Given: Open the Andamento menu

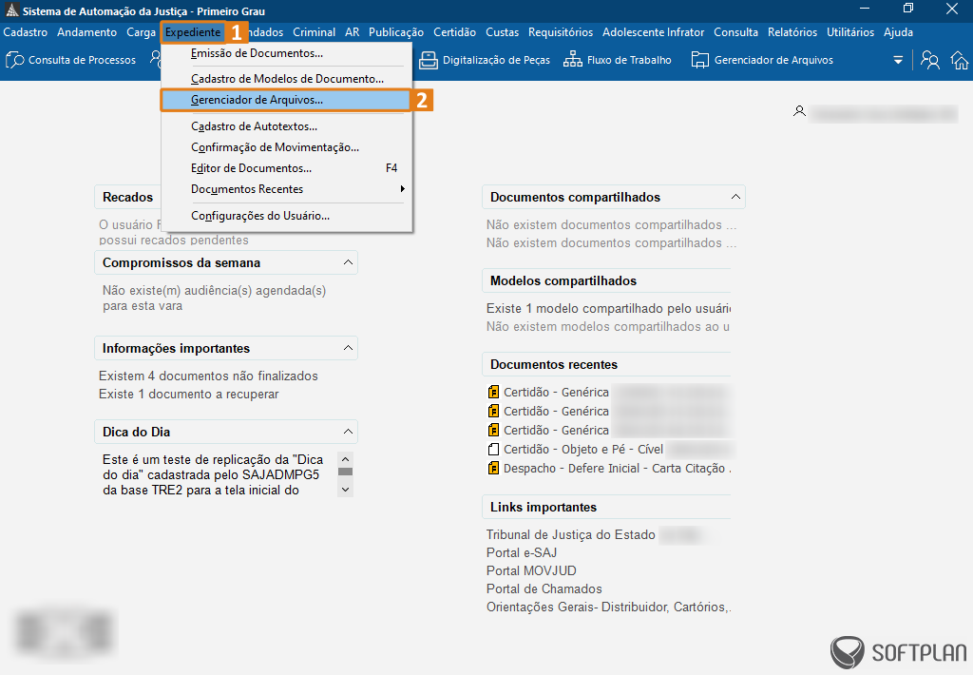Looking at the screenshot, I should pyautogui.click(x=86, y=32).
